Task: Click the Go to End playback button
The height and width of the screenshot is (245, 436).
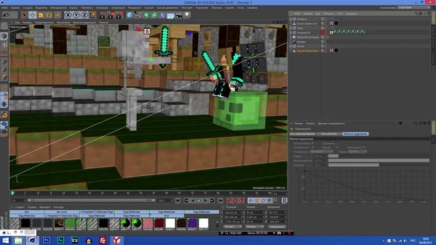Action: (220, 201)
